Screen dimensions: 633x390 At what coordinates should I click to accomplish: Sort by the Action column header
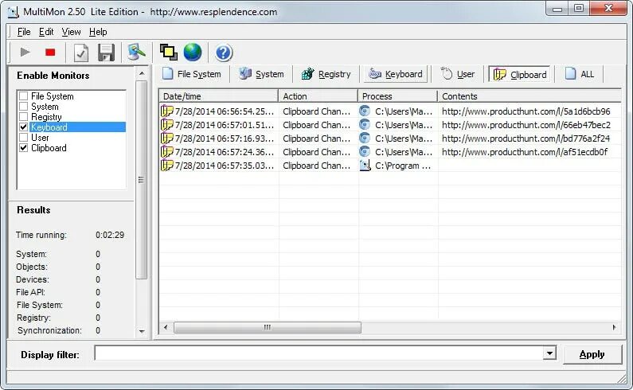pos(318,96)
